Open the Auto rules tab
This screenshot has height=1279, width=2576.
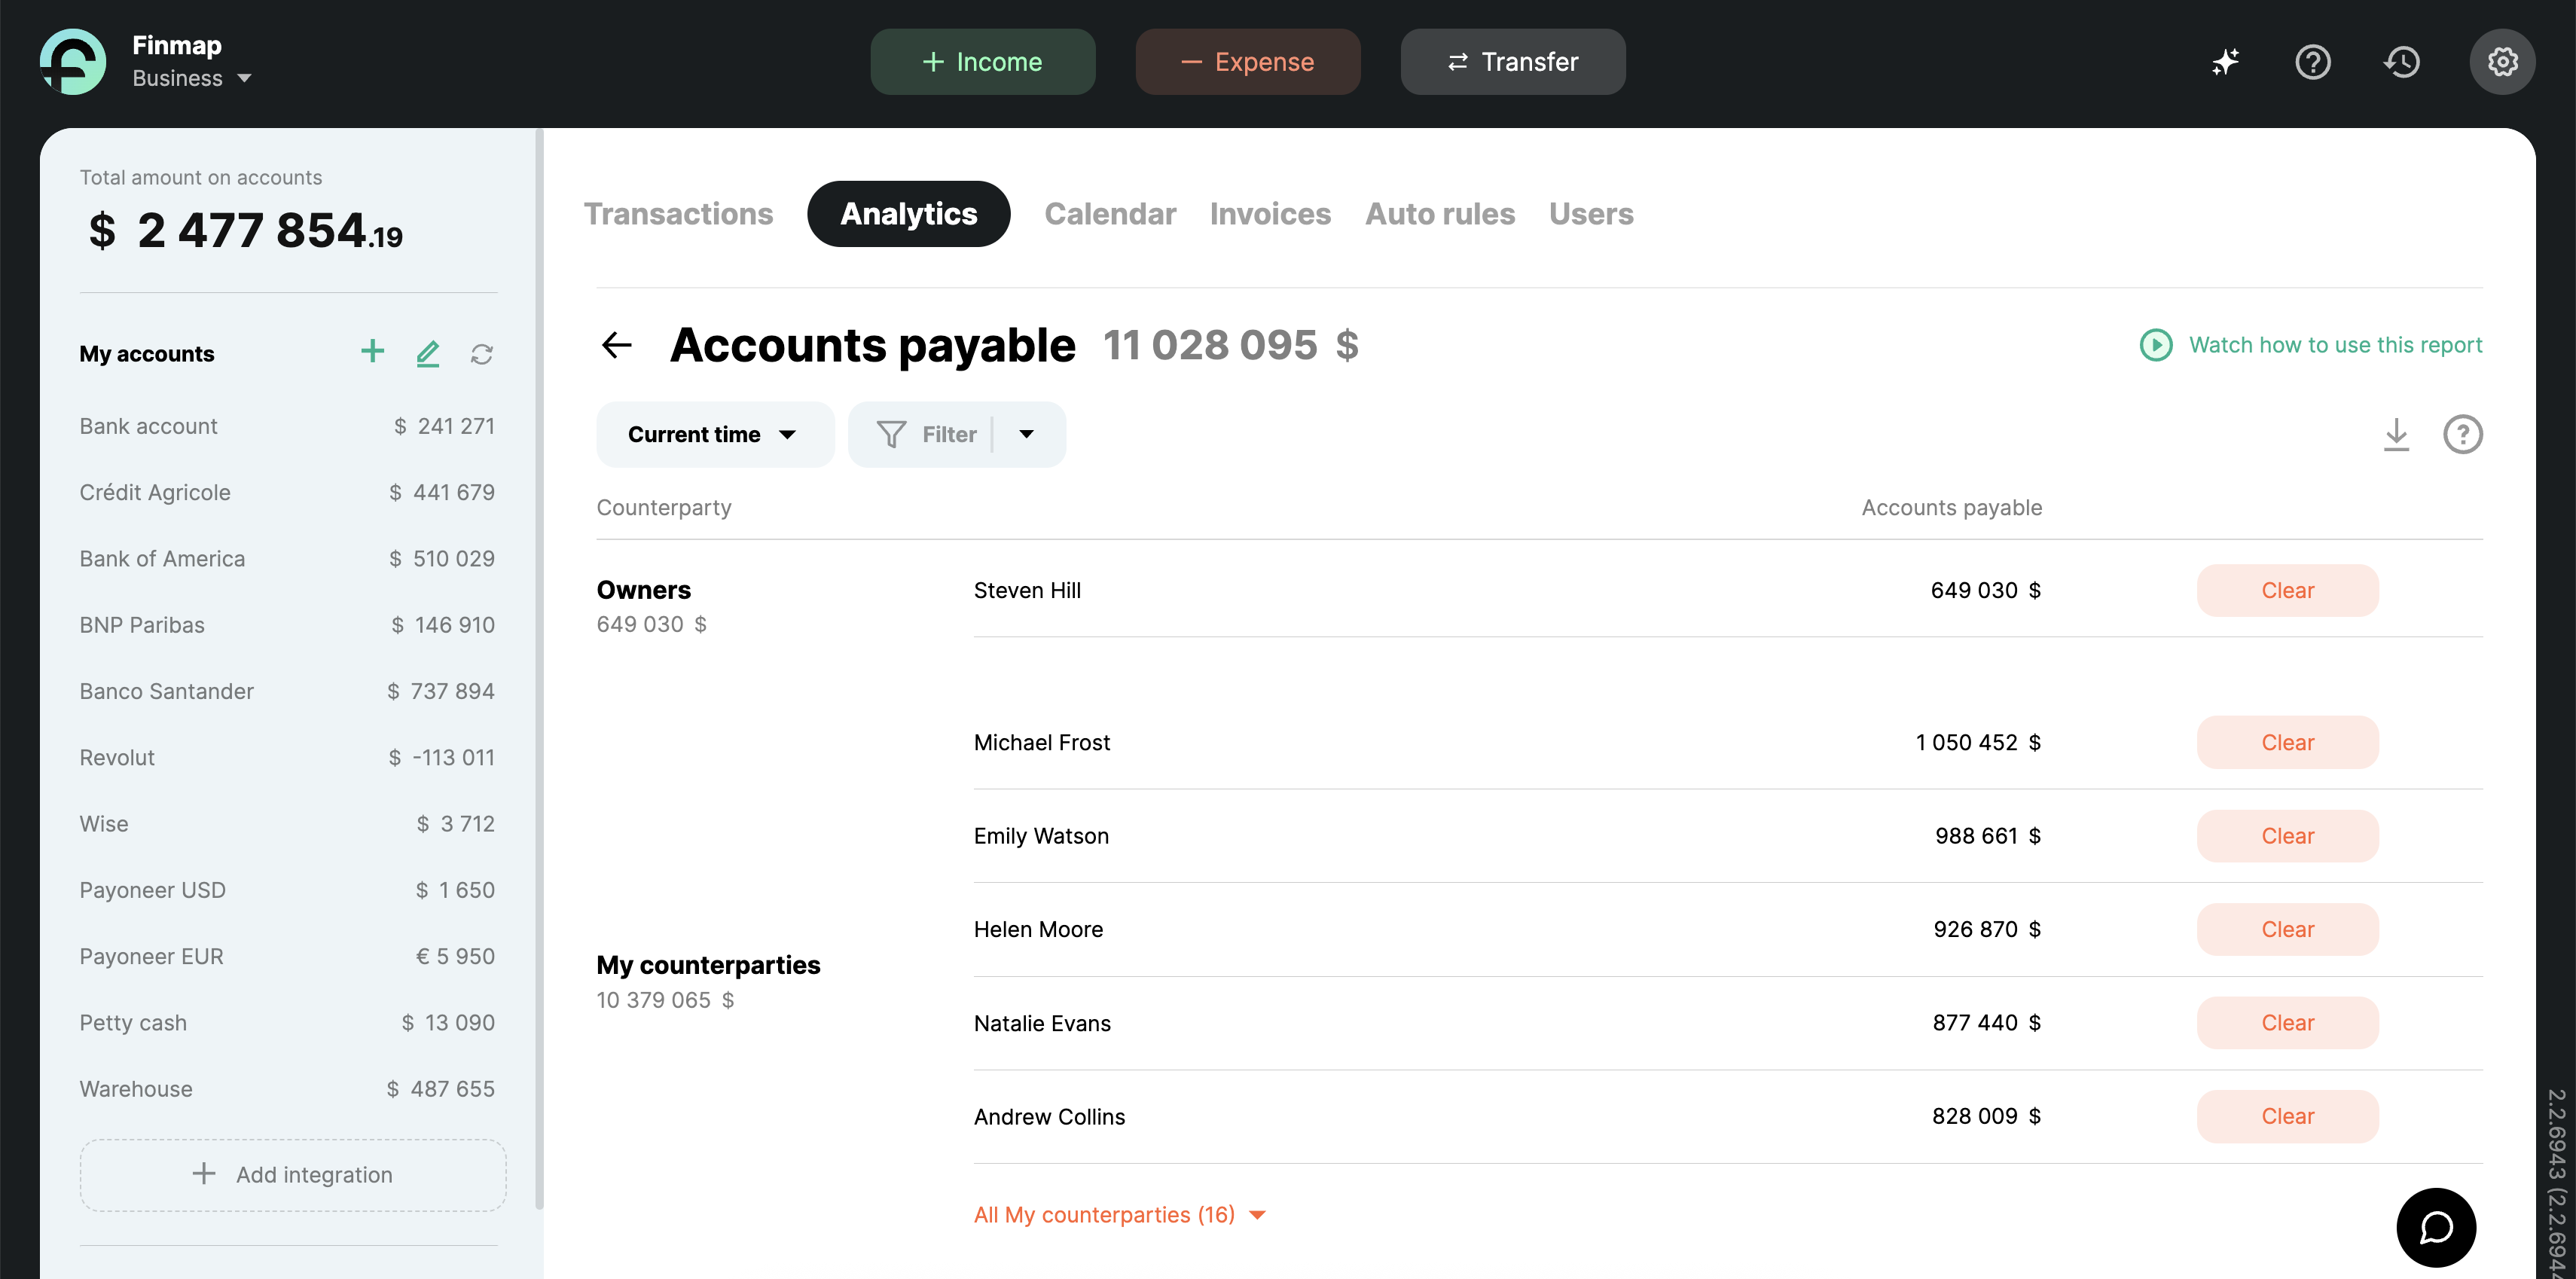(x=1440, y=214)
